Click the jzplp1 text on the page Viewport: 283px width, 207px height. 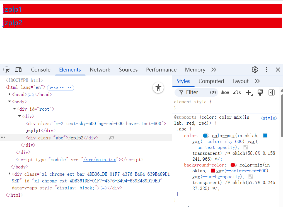[x=12, y=9]
